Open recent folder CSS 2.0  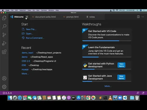click(26, 61)
